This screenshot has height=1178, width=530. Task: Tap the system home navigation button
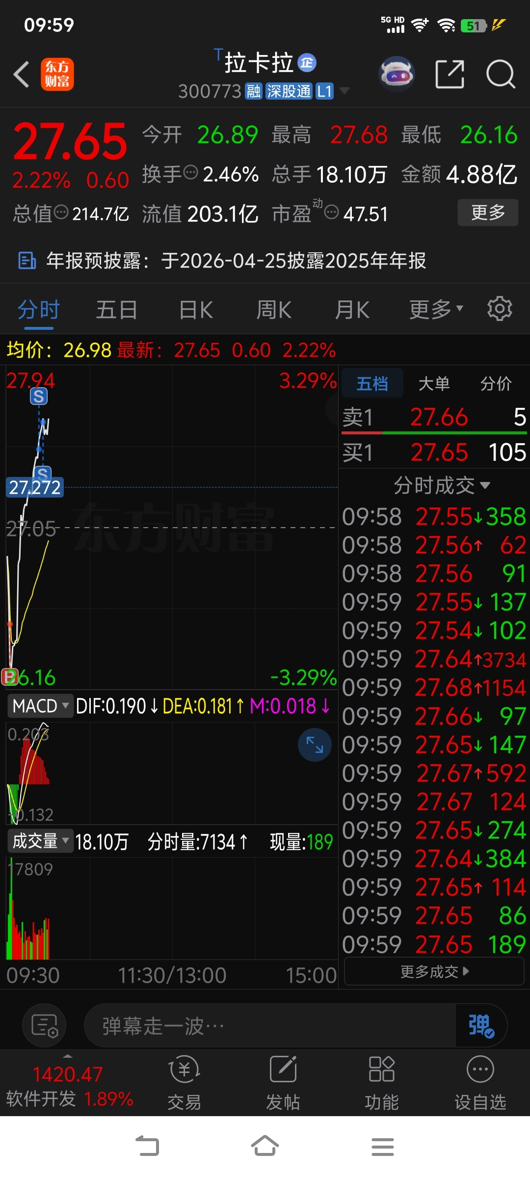point(265,1146)
